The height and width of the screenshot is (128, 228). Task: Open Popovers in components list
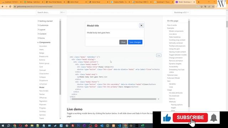43,105
